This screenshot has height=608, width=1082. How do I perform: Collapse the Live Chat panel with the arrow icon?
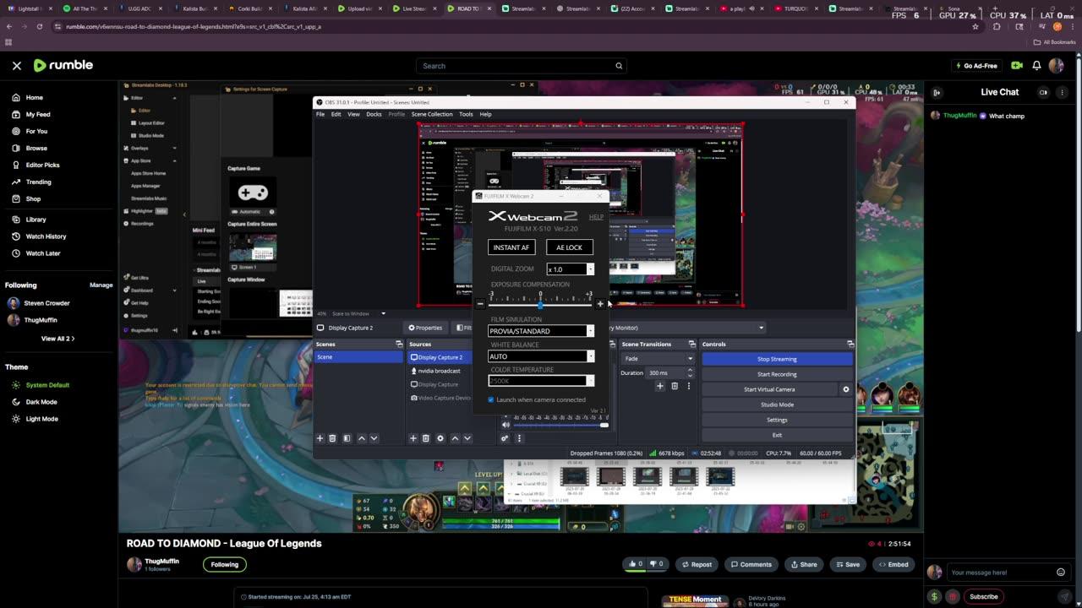click(937, 92)
